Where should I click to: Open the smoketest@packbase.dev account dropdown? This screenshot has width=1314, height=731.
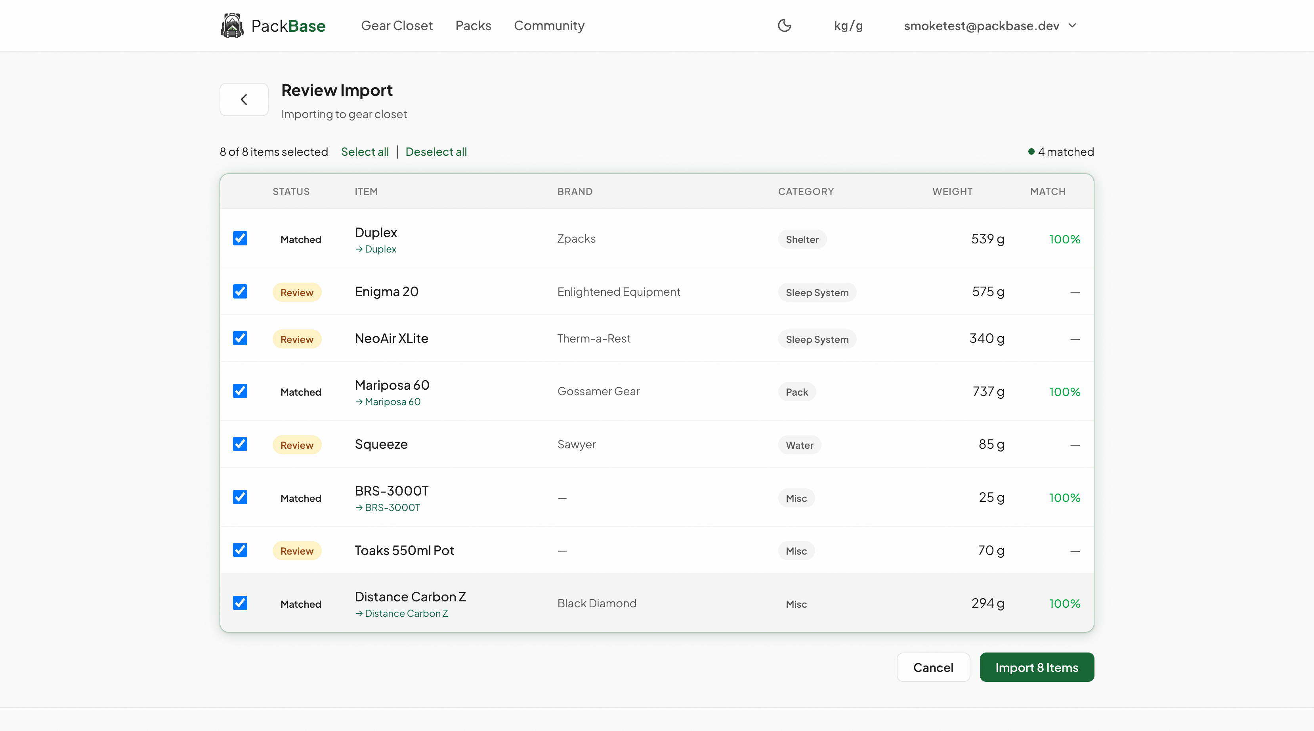point(990,25)
